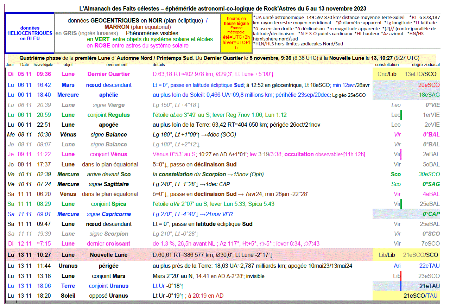Select the "MARRON (plan équatorial)" legend text
Viewport: 450px width, 304px height.
[138, 27]
